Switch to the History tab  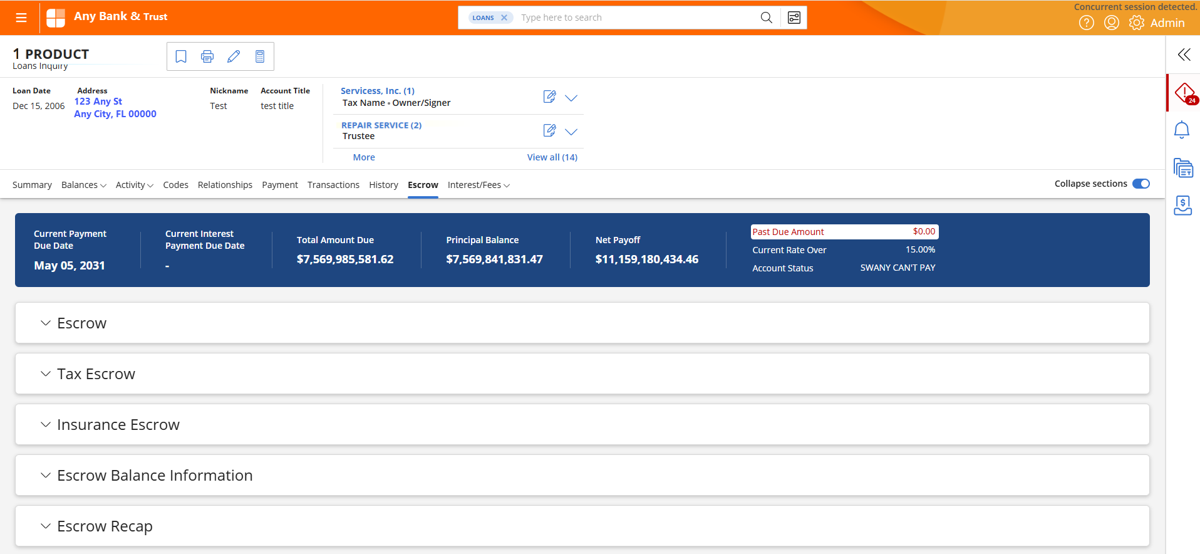point(383,185)
